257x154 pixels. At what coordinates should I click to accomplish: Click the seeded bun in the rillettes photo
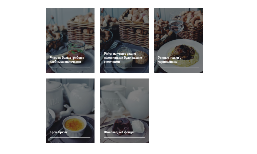[141, 58]
